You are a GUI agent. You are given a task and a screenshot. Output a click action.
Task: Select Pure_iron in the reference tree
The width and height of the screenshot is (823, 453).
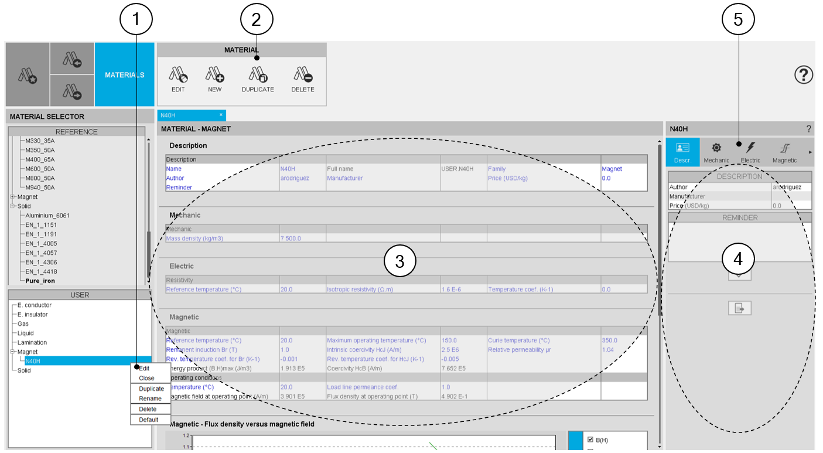tap(40, 281)
